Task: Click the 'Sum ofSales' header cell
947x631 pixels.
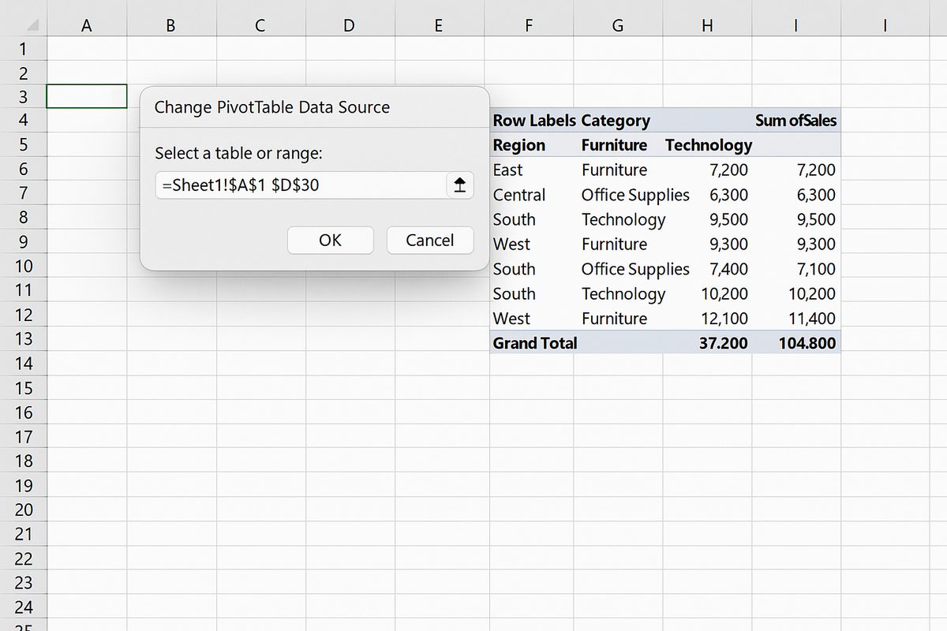Action: (x=795, y=121)
